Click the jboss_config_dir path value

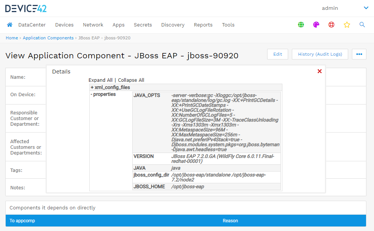pyautogui.click(x=219, y=177)
